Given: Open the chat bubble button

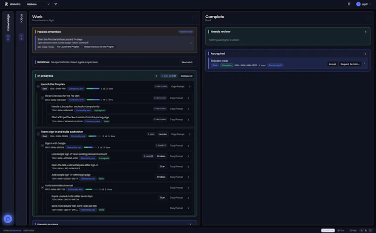Looking at the screenshot, I should pos(8,219).
